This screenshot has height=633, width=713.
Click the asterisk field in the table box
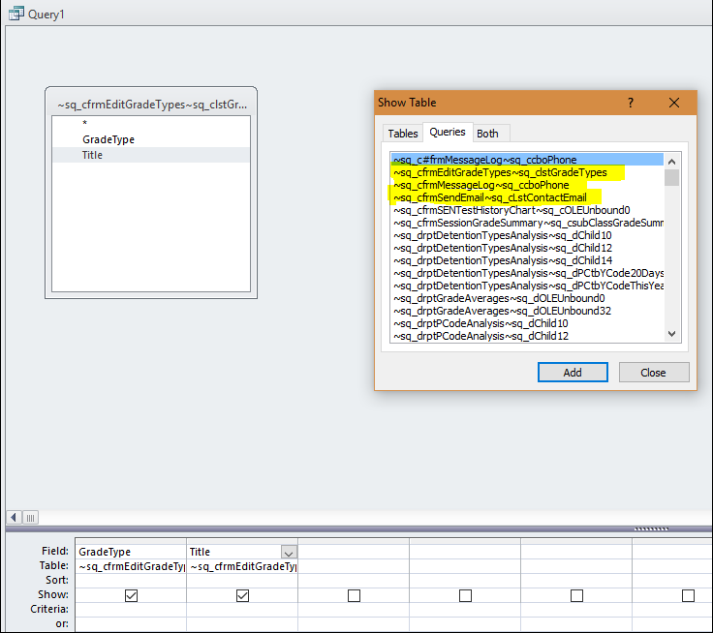click(x=151, y=123)
